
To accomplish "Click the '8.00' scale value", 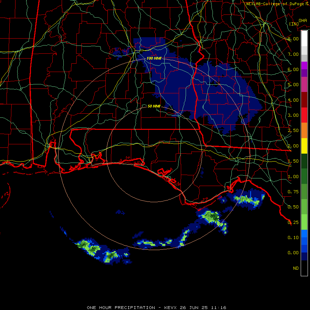I will [x=293, y=39].
